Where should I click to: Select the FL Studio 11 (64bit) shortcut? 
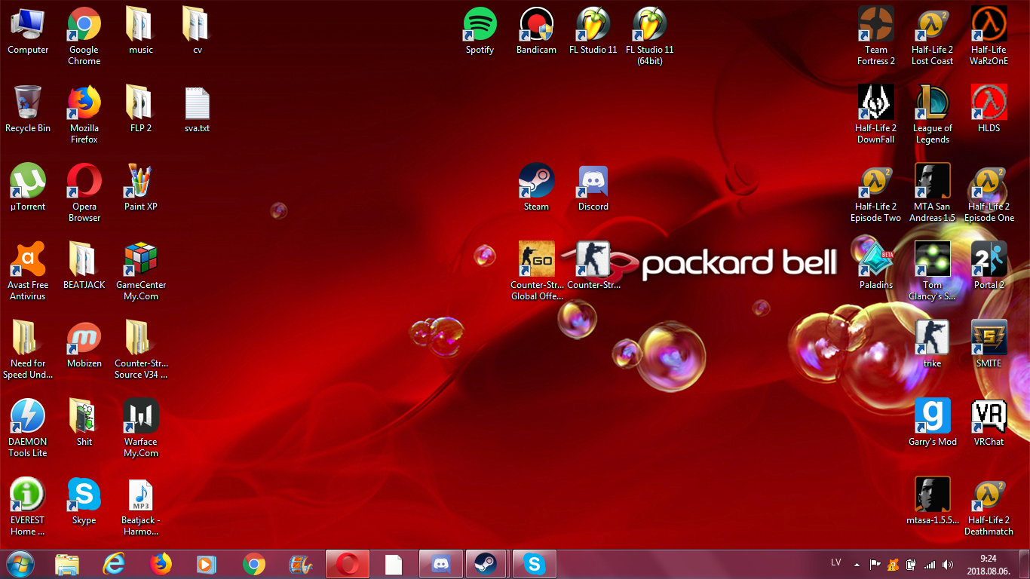(650, 36)
